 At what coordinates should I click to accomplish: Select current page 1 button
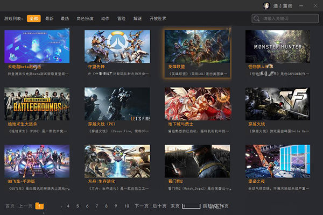[39, 206]
